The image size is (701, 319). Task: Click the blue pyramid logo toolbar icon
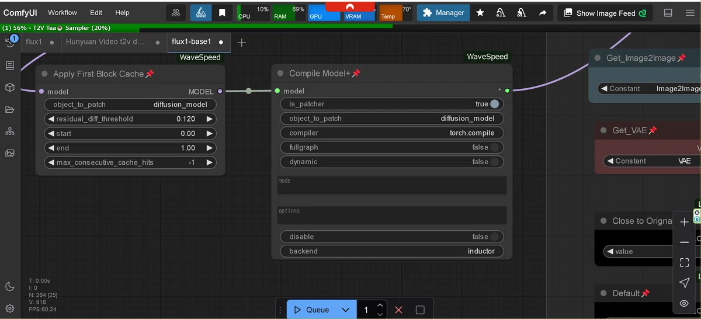click(x=201, y=12)
